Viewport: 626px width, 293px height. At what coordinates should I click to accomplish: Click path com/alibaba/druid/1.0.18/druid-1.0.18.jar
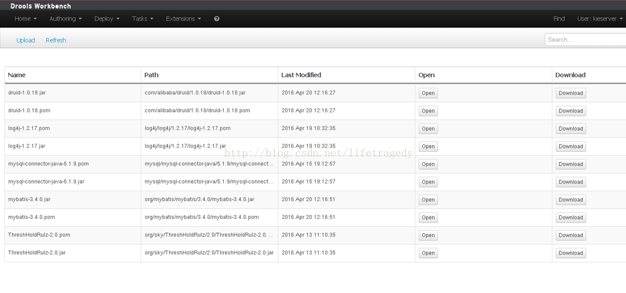click(195, 92)
